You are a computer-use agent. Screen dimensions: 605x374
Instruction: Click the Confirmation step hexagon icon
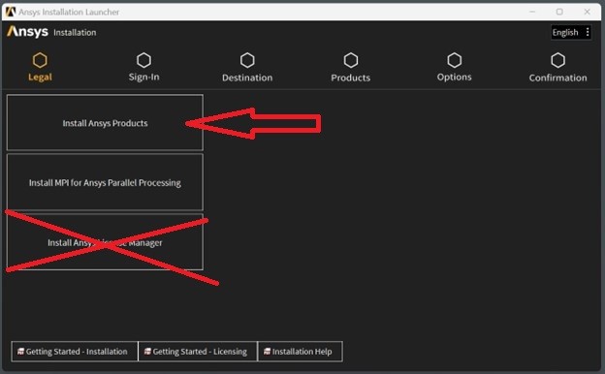557,60
